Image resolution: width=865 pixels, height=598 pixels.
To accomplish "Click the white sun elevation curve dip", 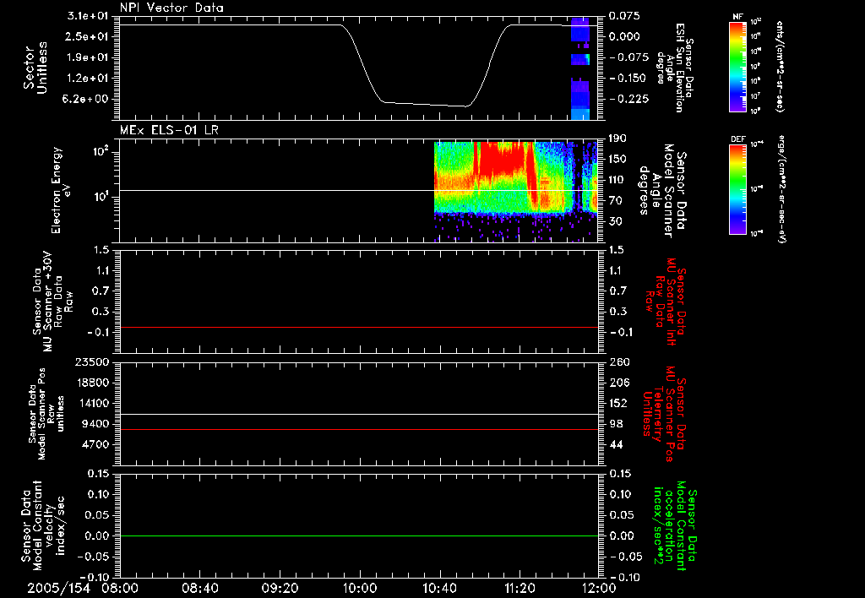I will click(x=425, y=104).
